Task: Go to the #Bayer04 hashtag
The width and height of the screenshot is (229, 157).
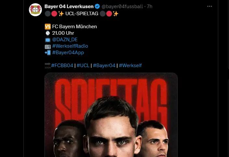Action: 104,66
